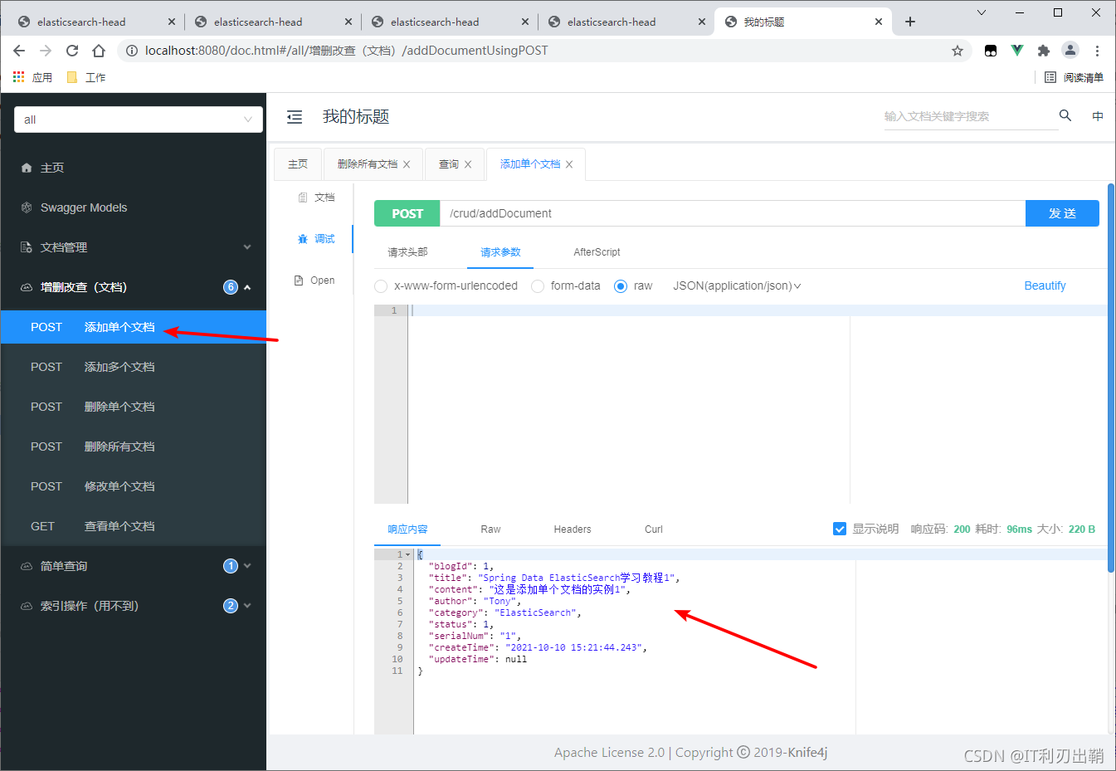Click the /crud/addDocument URL input field
The image size is (1116, 771).
point(730,213)
